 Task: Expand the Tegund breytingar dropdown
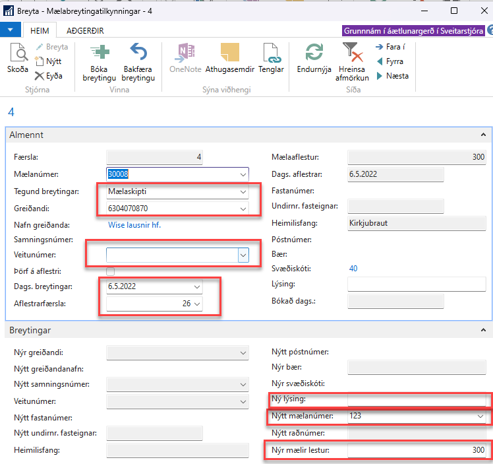243,192
